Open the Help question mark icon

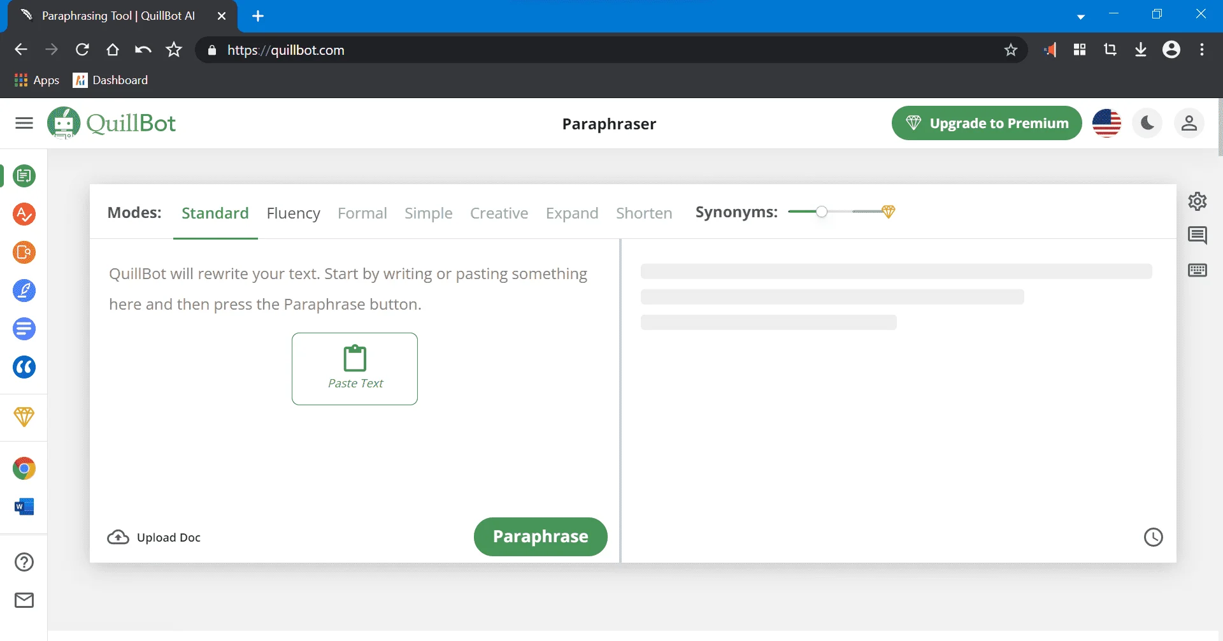(24, 562)
